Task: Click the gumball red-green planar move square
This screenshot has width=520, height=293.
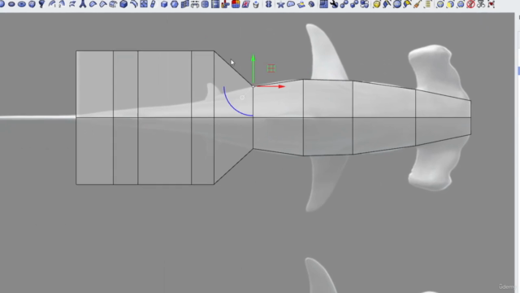Action: click(271, 68)
